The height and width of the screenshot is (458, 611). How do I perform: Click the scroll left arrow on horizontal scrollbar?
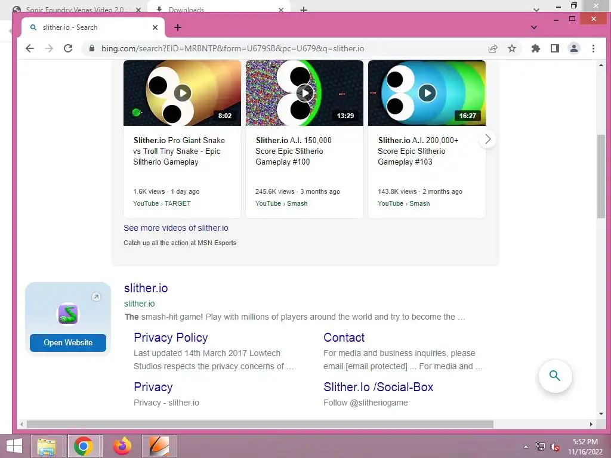22,424
